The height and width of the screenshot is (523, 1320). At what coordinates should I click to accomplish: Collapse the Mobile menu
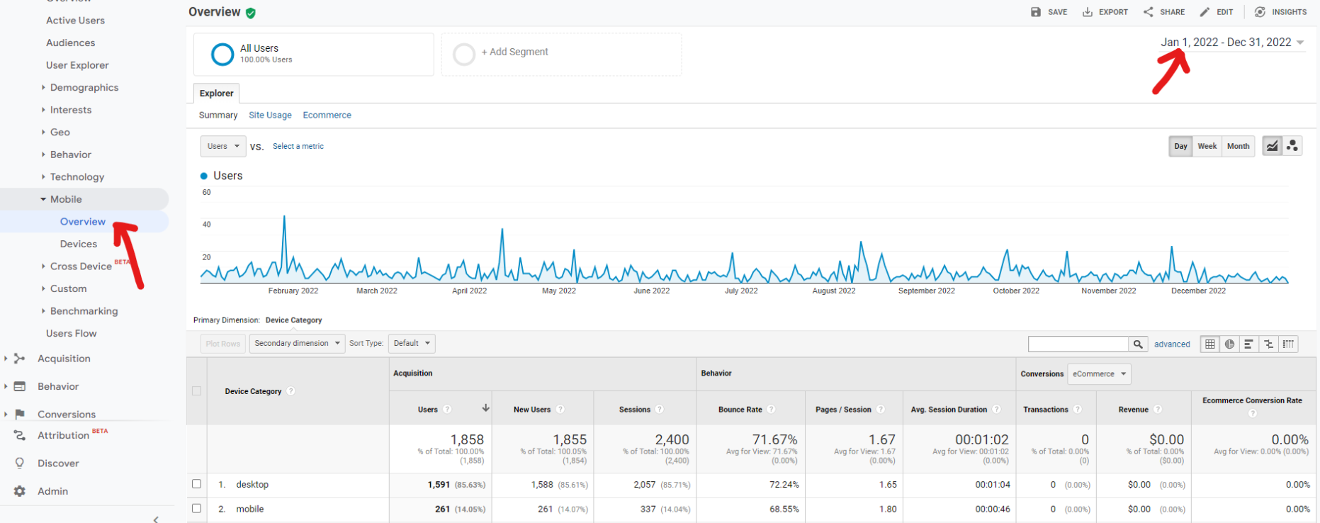[x=66, y=199]
